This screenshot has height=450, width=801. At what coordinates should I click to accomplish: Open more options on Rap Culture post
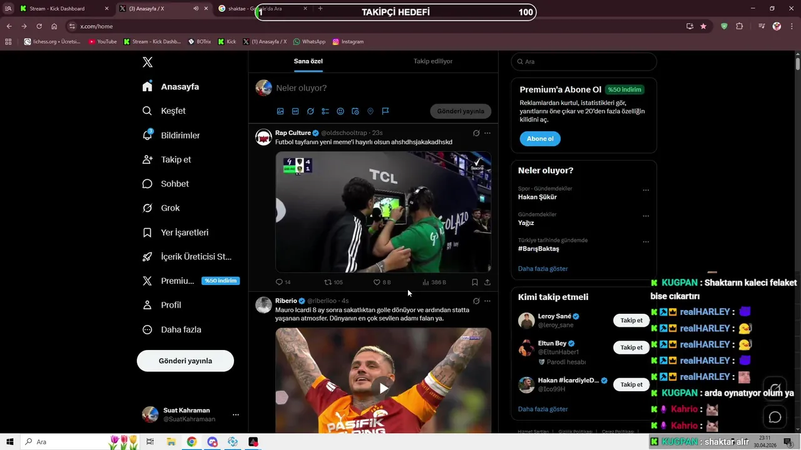[x=487, y=133]
